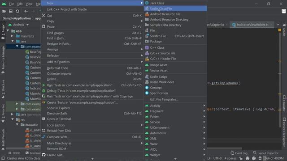Click the Sync refresh toolbar icon
This screenshot has height=161, width=287.
(17, 11)
